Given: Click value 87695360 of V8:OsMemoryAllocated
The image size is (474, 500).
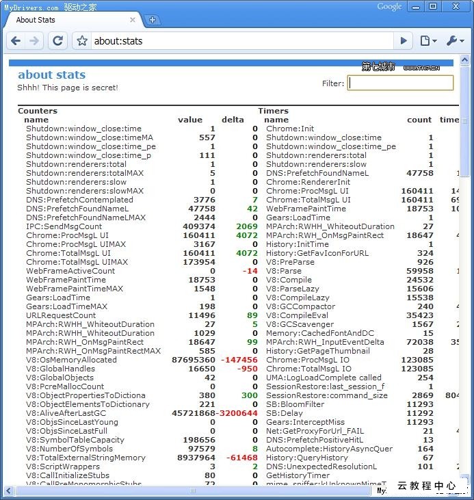Looking at the screenshot, I should coord(194,360).
